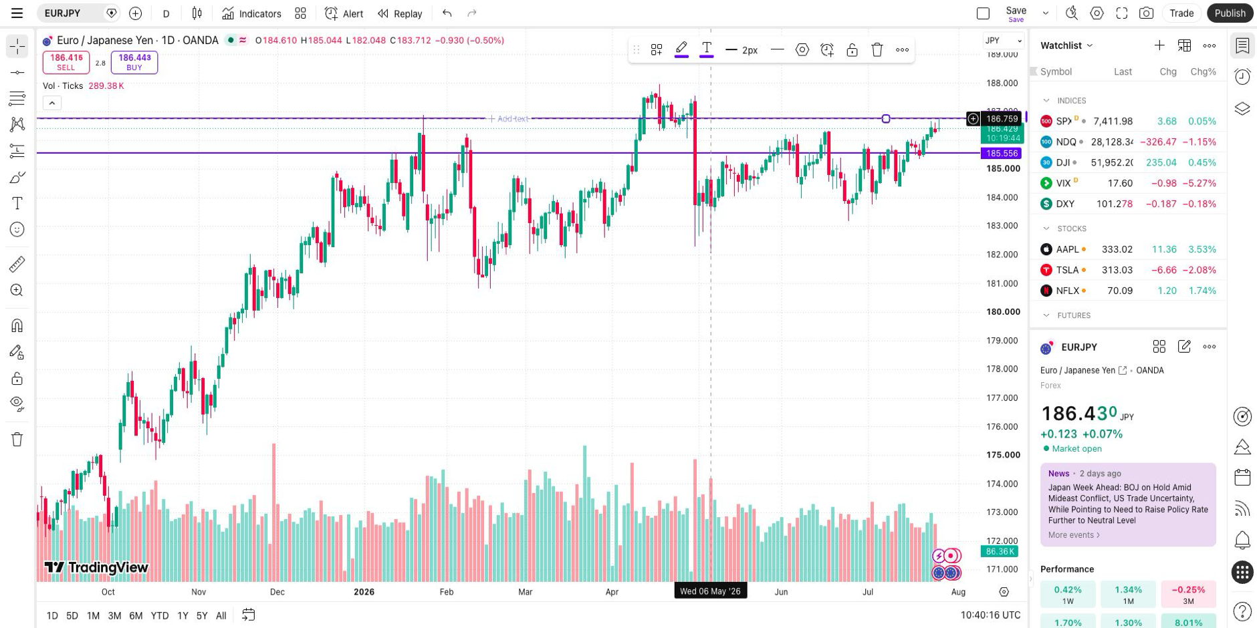1257x628 pixels.
Task: Expand the FUTURES watchlist section
Action: coord(1046,315)
